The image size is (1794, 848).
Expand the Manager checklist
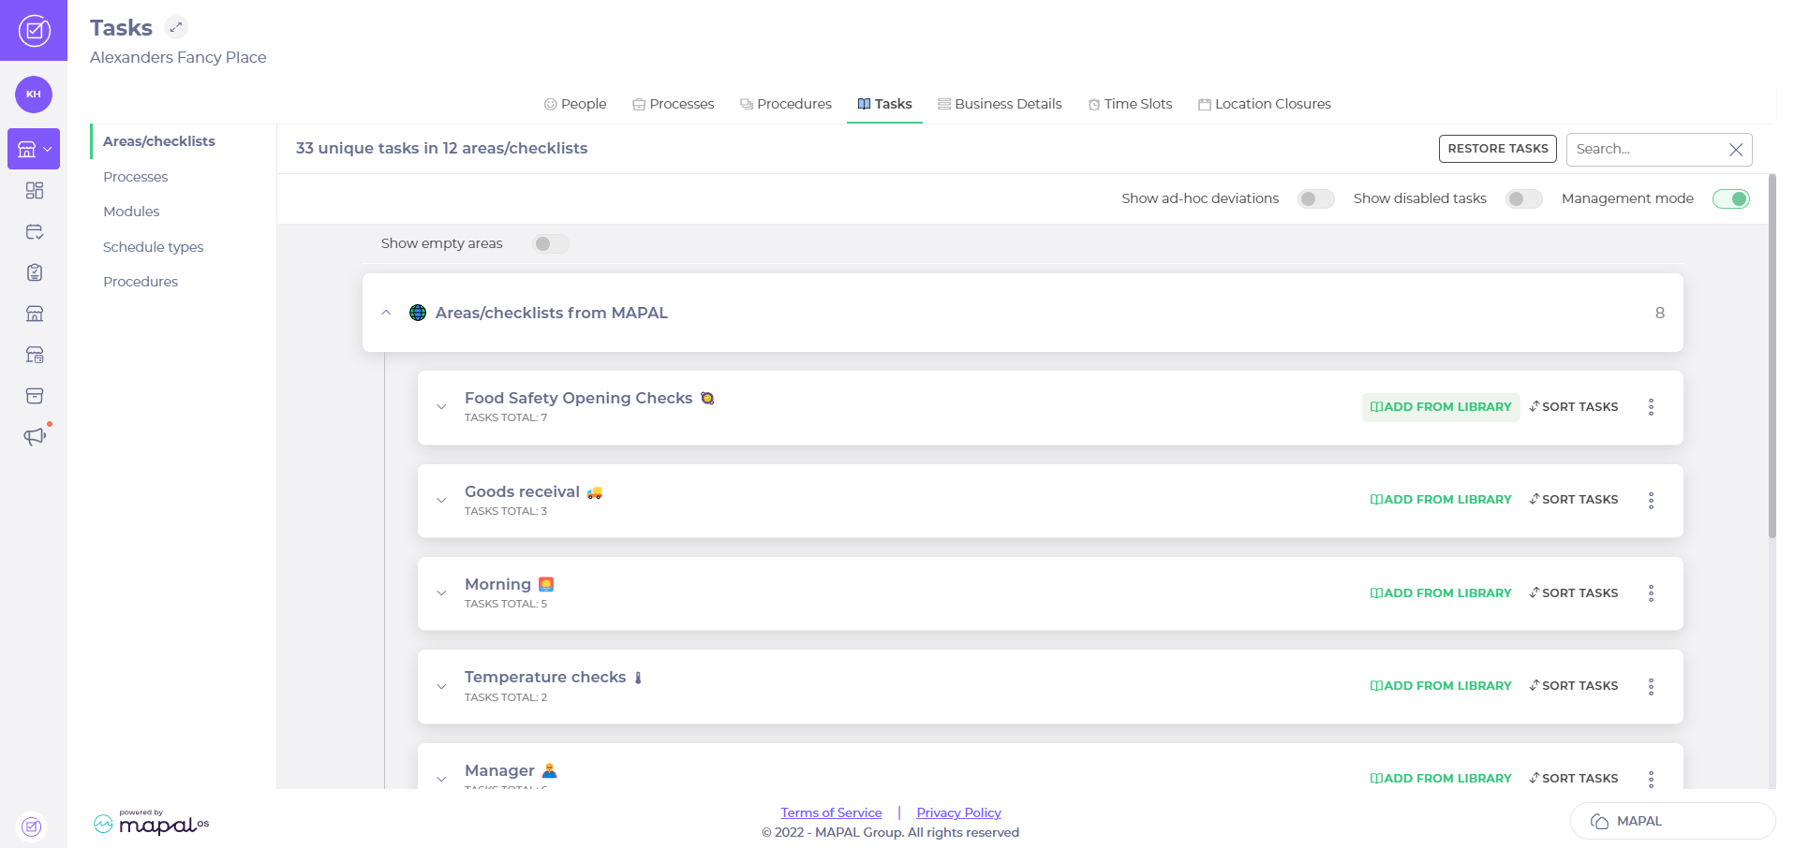click(x=441, y=779)
